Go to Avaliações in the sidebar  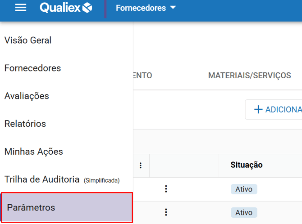tap(27, 96)
